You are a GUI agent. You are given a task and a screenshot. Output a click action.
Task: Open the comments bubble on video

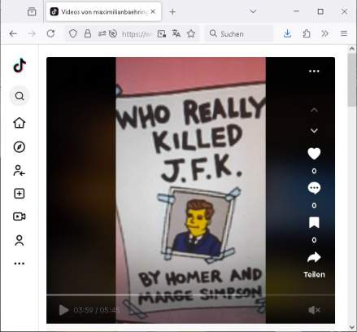(314, 188)
